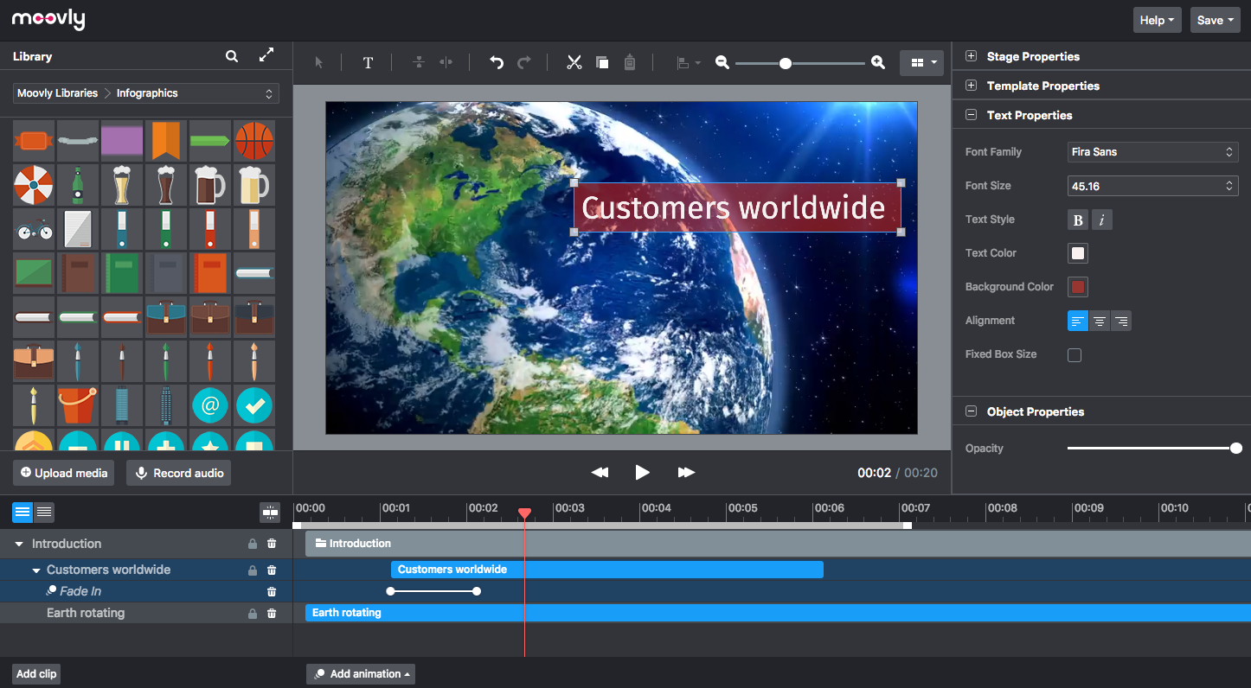Image resolution: width=1251 pixels, height=688 pixels.
Task: Expand the library panel to full size
Action: (266, 55)
